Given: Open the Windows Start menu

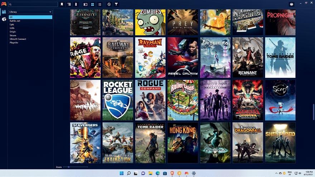Looking at the screenshot, I should coord(122,173).
